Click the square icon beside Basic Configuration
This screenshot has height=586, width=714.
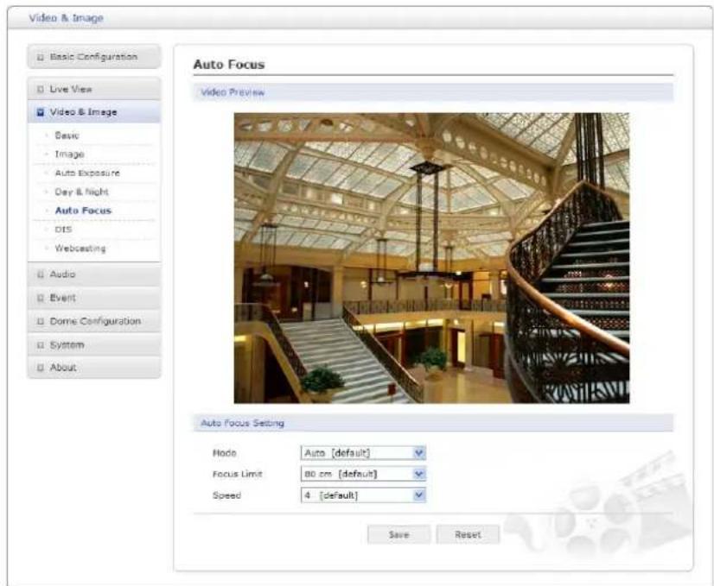40,57
